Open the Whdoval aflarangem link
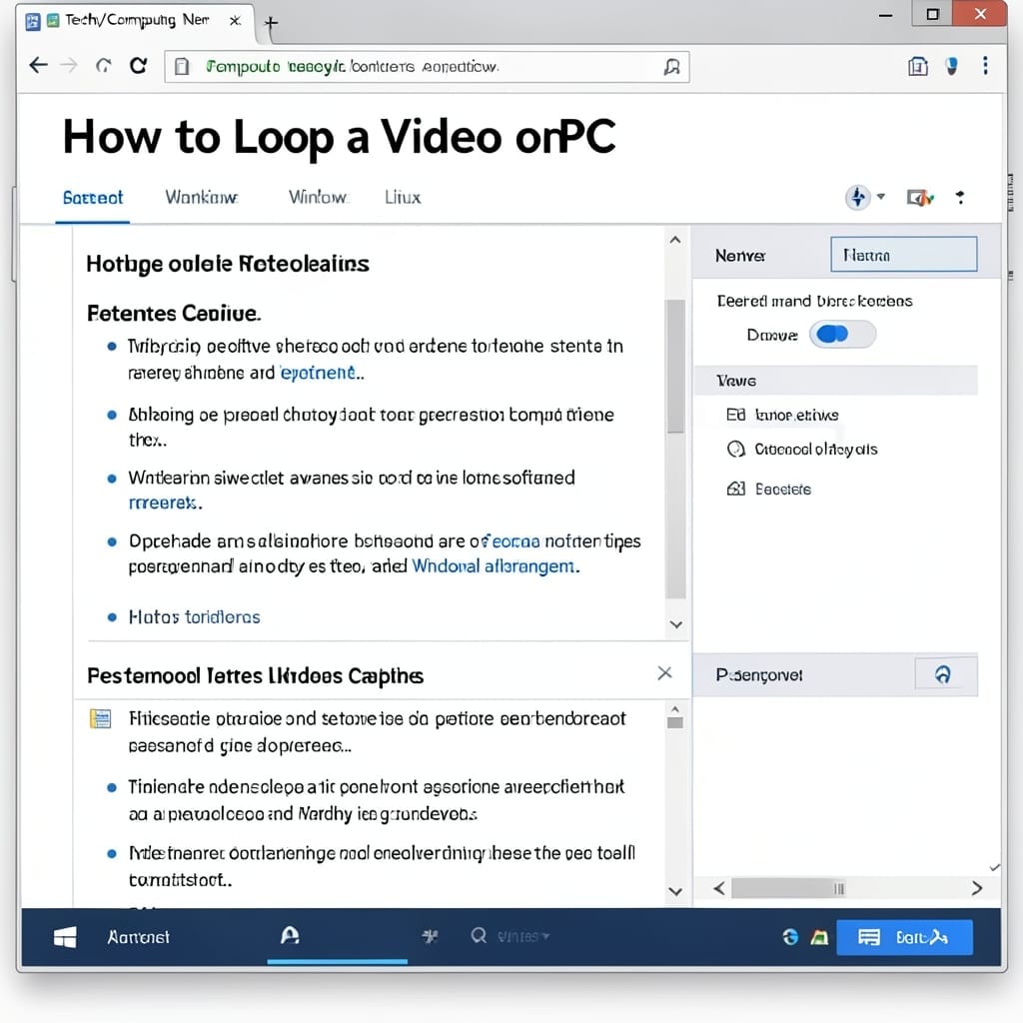The image size is (1023, 1023). [494, 565]
